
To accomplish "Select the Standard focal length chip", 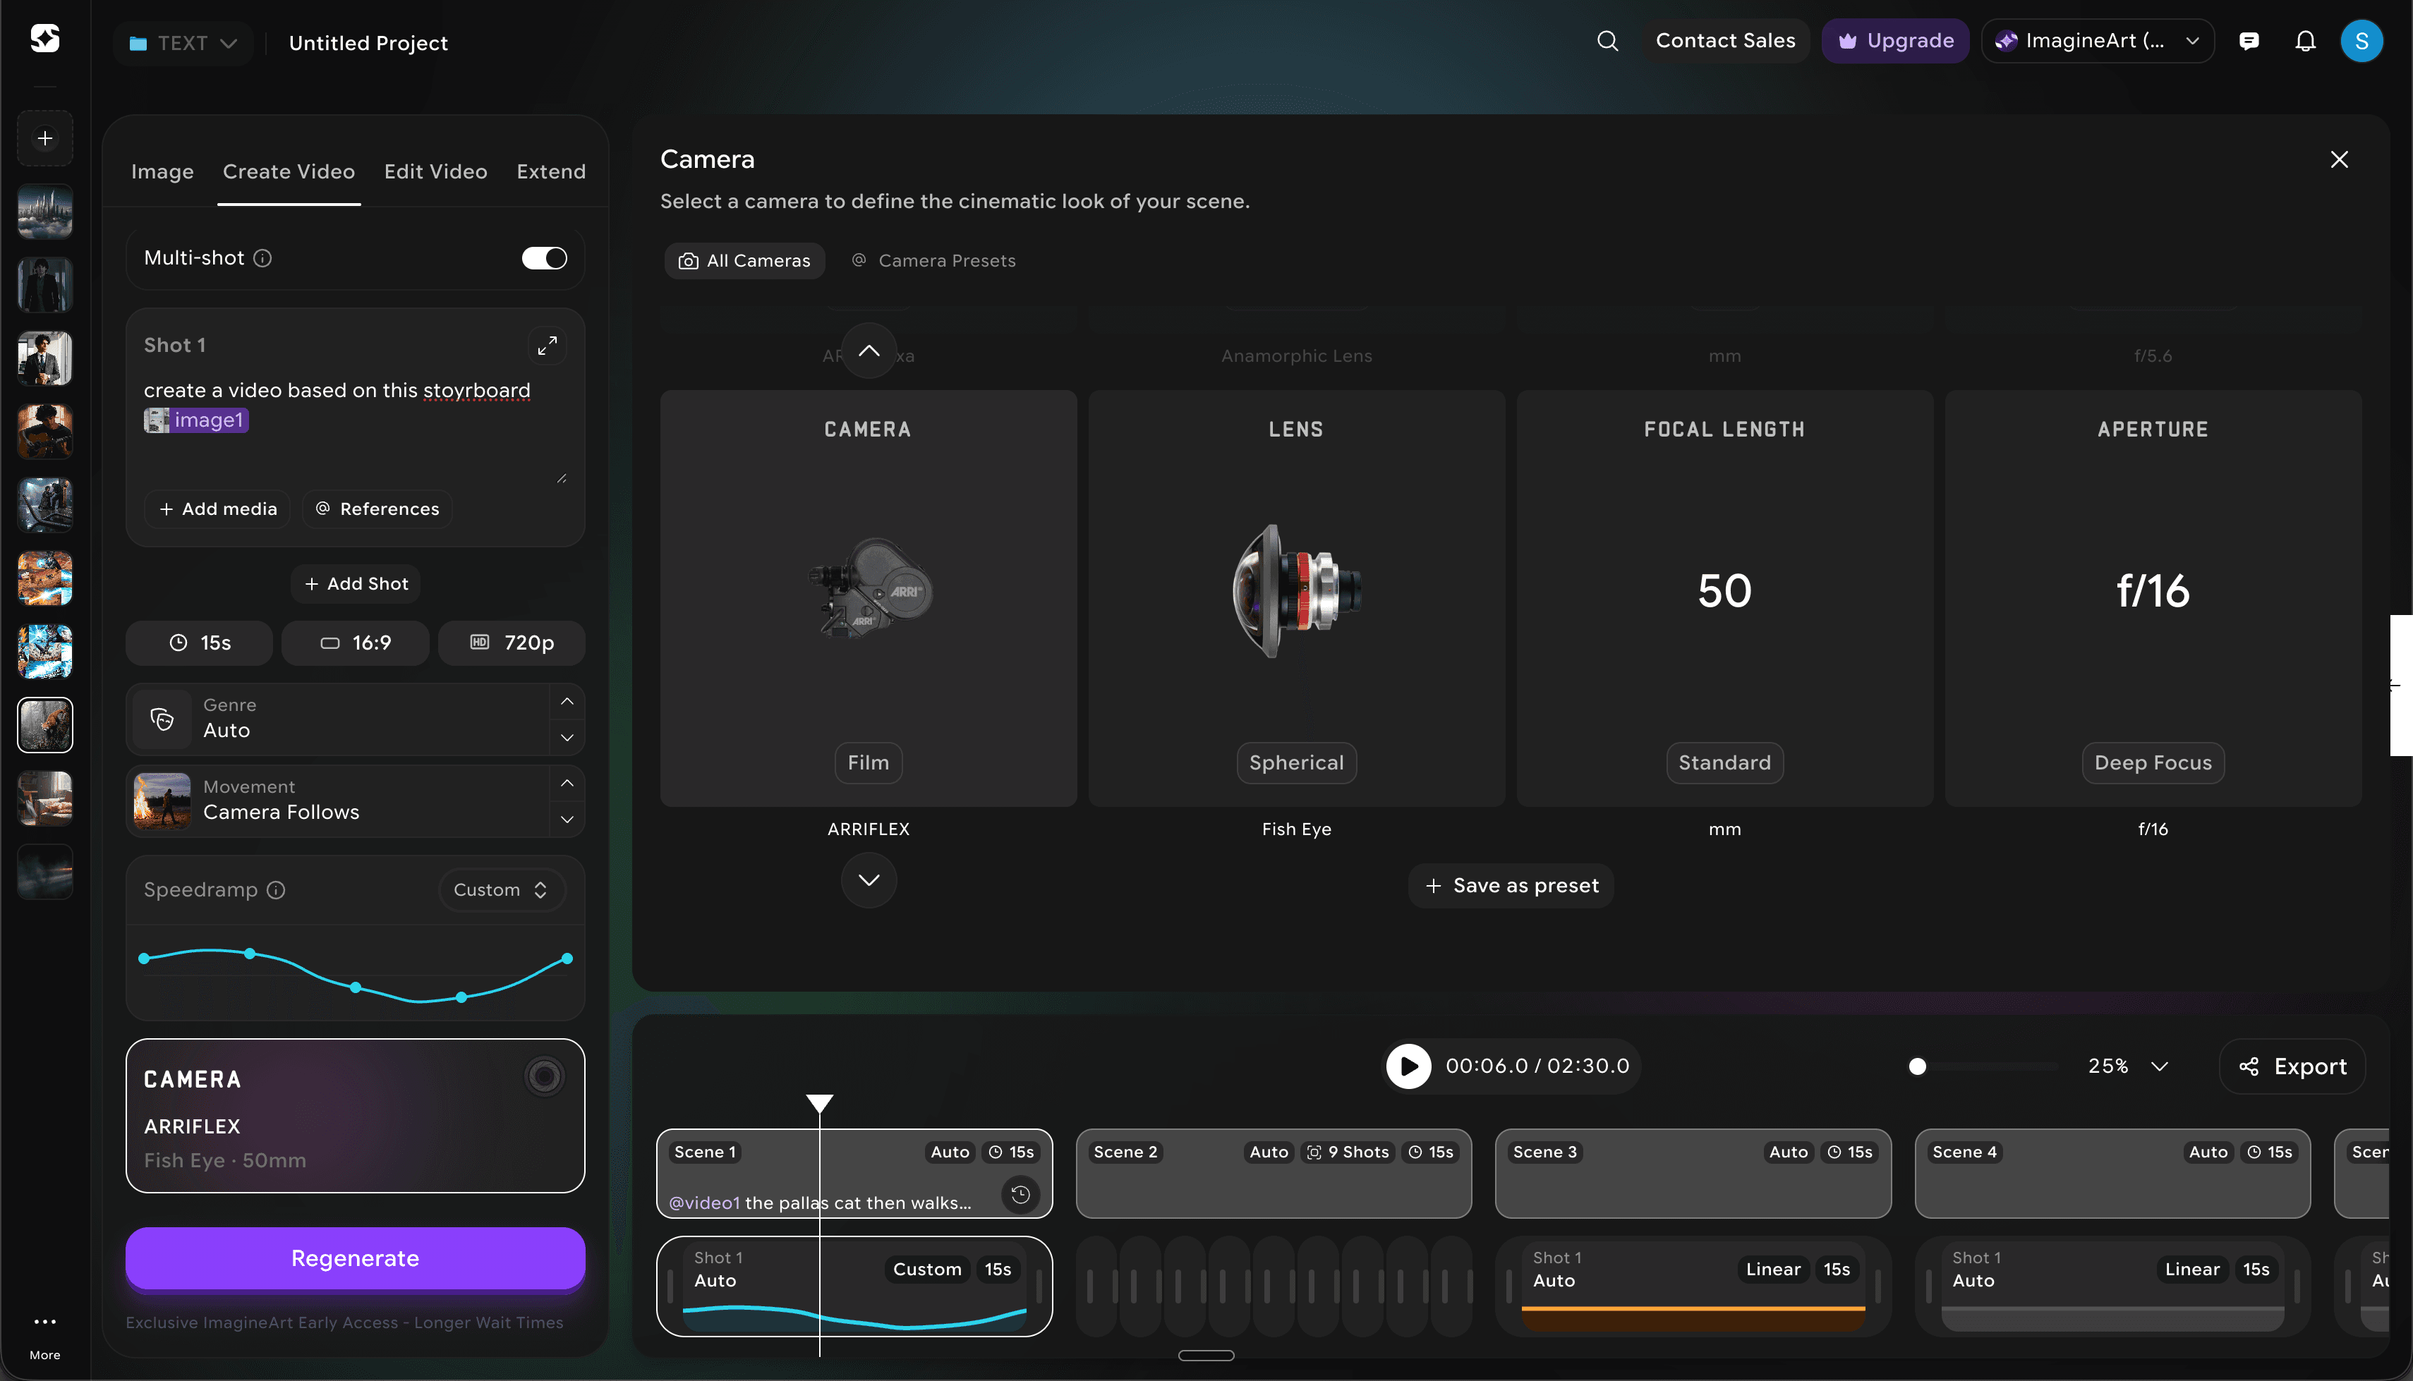I will click(x=1724, y=762).
